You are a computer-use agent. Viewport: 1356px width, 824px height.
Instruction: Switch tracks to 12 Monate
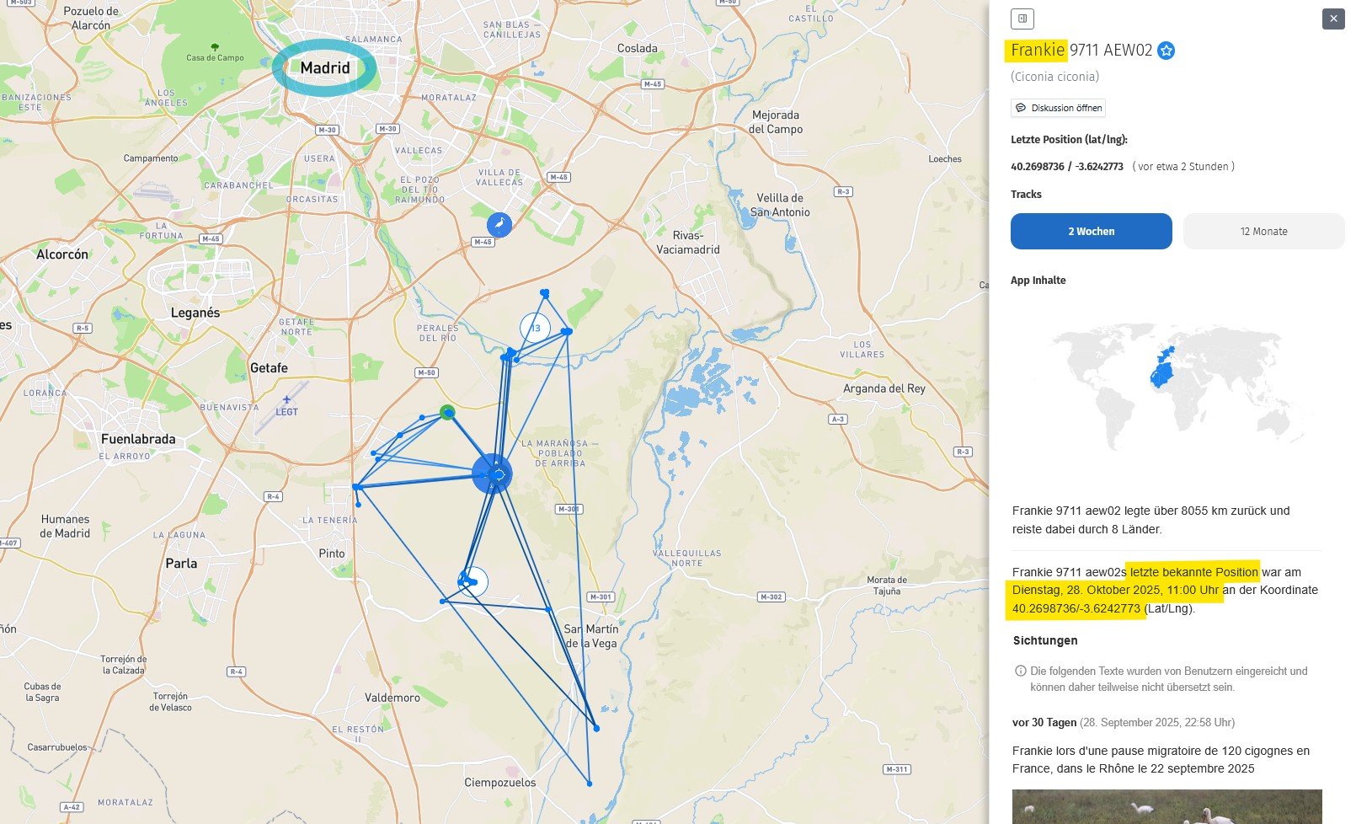pyautogui.click(x=1263, y=231)
